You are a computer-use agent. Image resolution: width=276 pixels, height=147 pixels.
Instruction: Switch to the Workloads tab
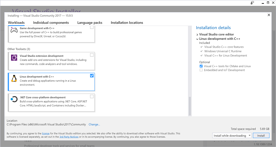(16, 22)
